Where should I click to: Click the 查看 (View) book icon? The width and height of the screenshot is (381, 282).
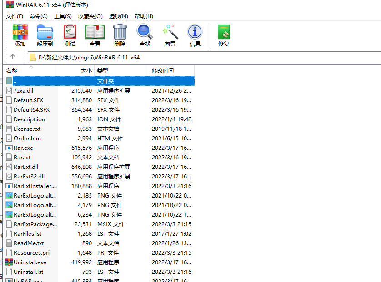pos(95,32)
